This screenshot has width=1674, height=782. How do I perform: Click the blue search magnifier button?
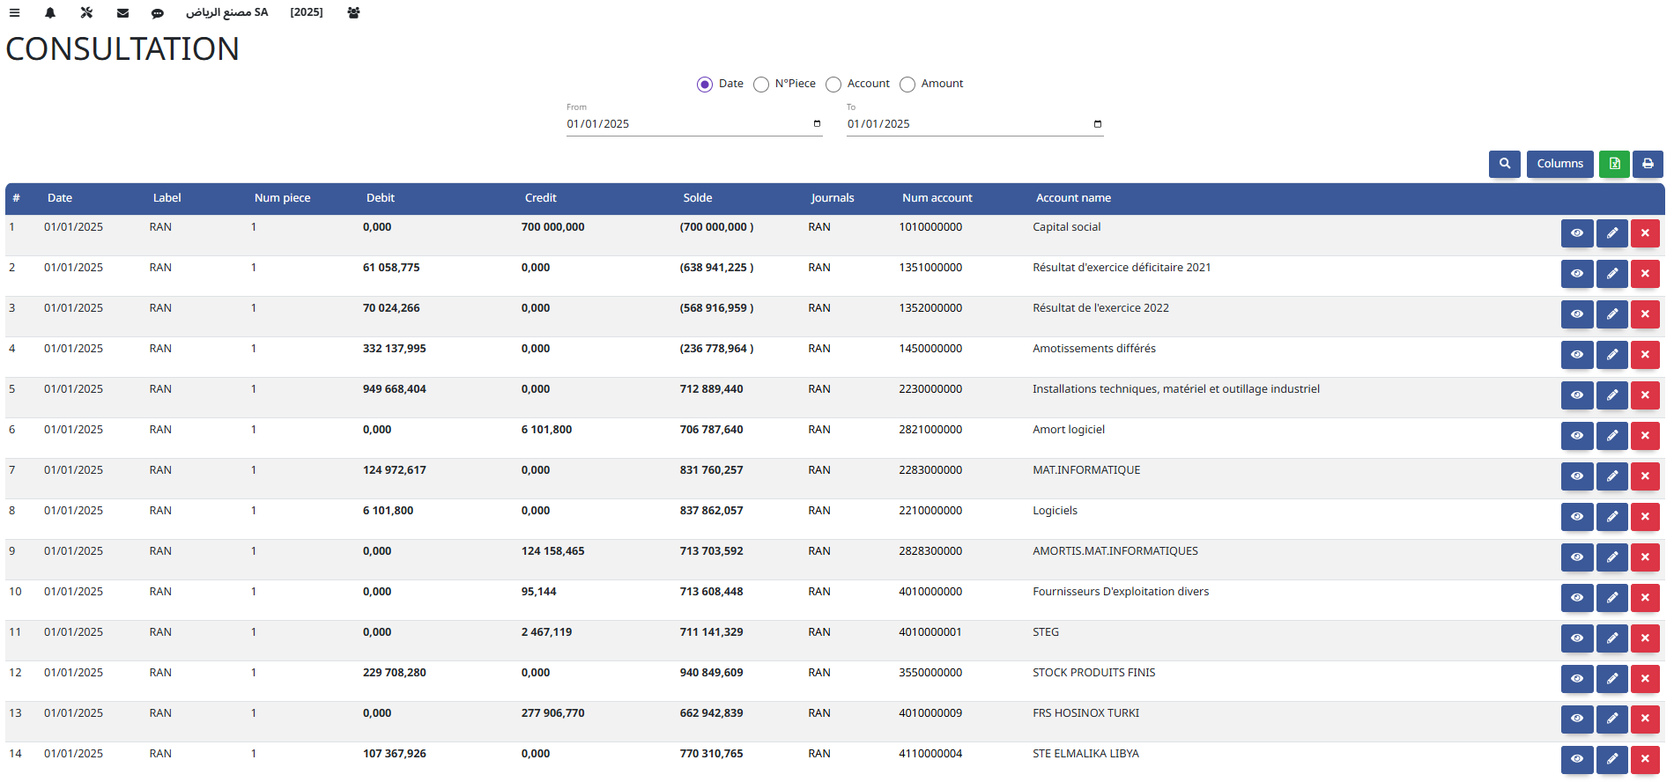[1505, 164]
